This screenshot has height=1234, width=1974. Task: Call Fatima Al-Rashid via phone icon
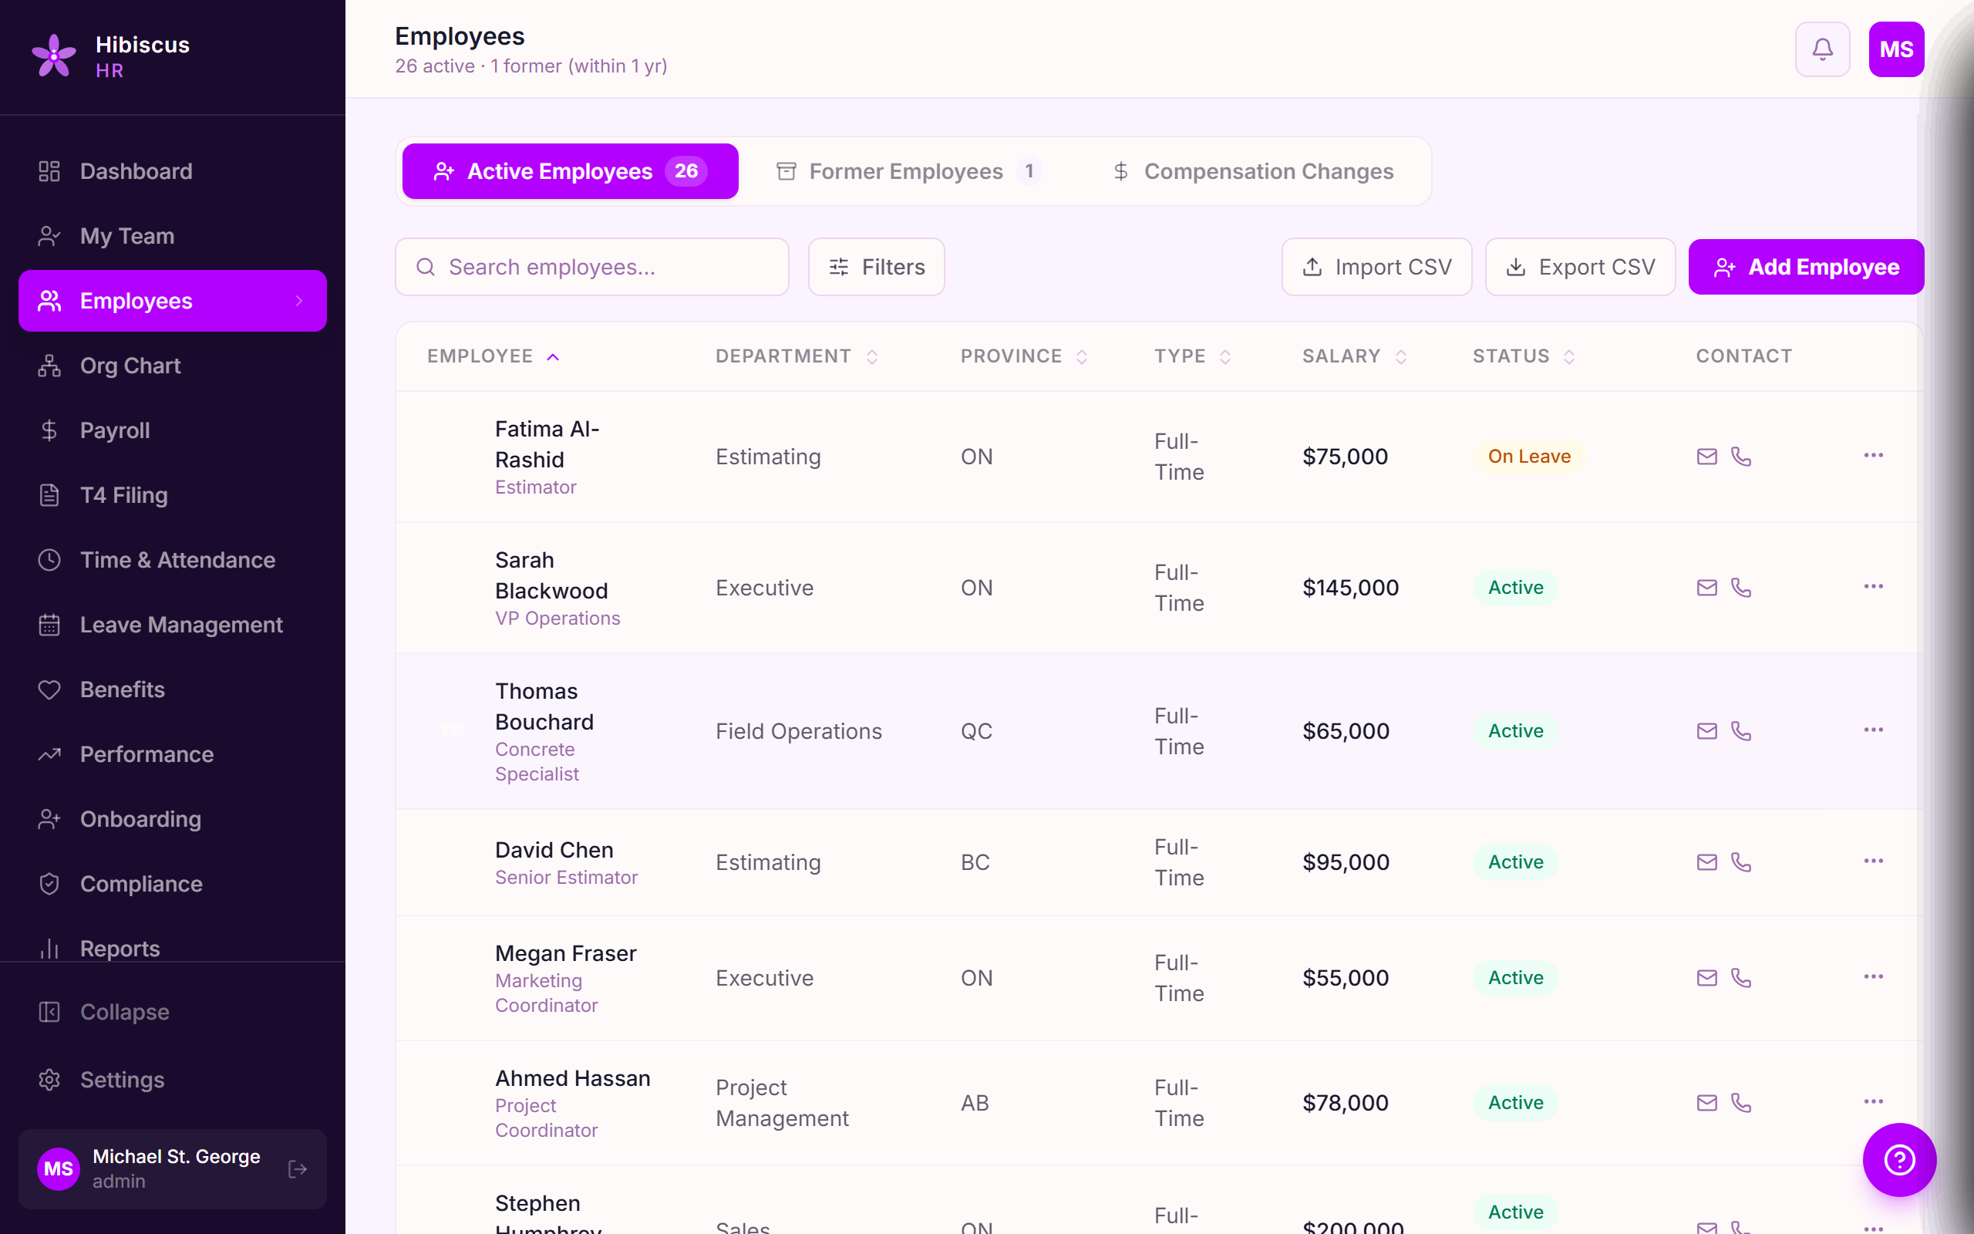pyautogui.click(x=1740, y=457)
